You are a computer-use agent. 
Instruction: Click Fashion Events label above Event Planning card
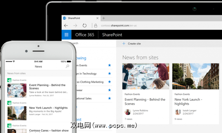(132, 94)
